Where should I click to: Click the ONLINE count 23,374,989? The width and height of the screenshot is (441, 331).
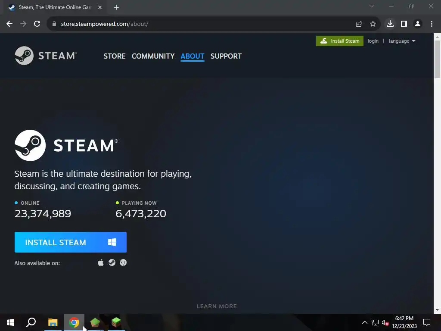pos(43,214)
